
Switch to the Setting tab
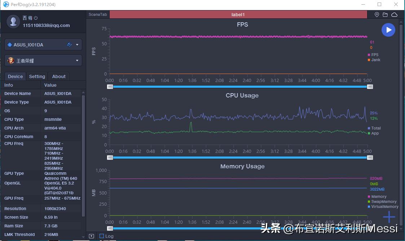point(37,76)
